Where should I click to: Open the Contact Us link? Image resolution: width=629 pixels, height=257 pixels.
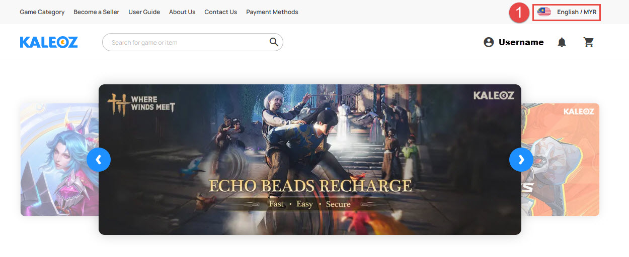pos(220,12)
